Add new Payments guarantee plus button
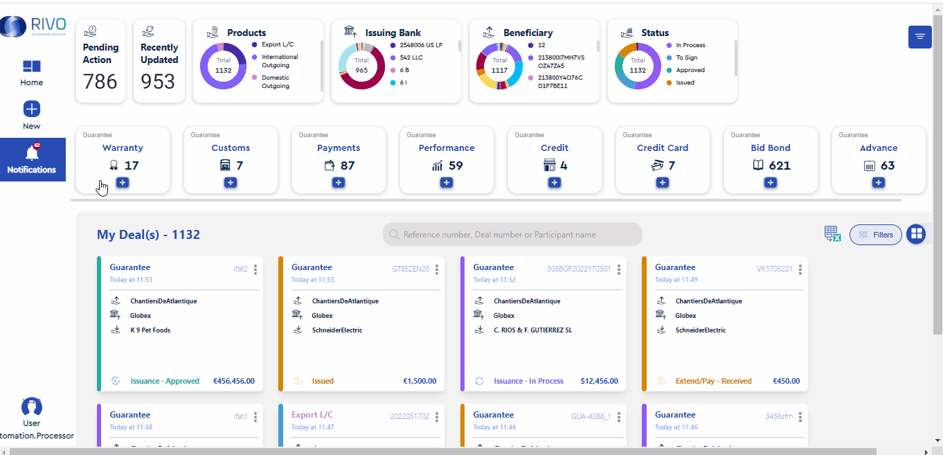The image size is (943, 455). (x=339, y=182)
